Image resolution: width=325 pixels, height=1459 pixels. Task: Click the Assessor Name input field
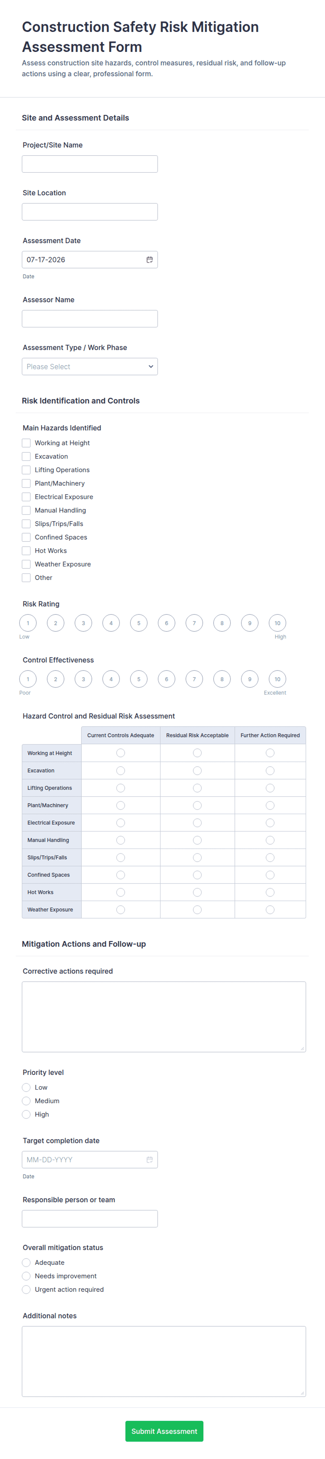click(90, 319)
